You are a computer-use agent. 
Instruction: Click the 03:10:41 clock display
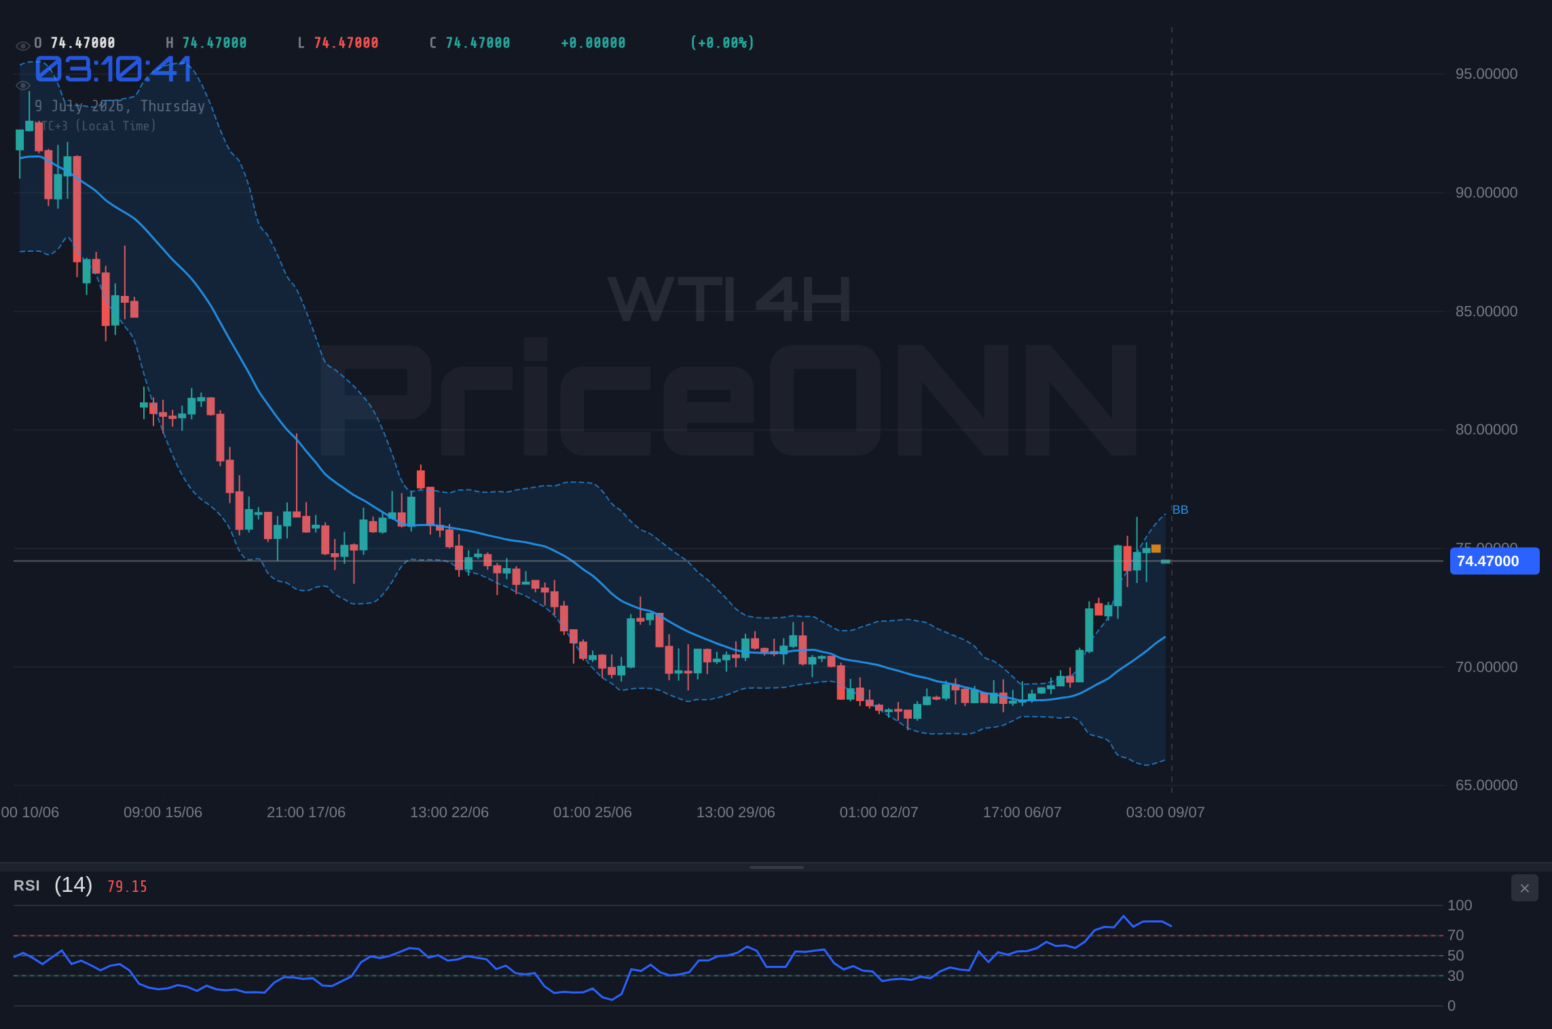[114, 69]
